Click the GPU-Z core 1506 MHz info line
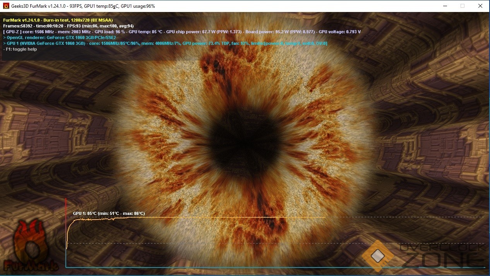Image resolution: width=490 pixels, height=276 pixels. click(x=182, y=32)
